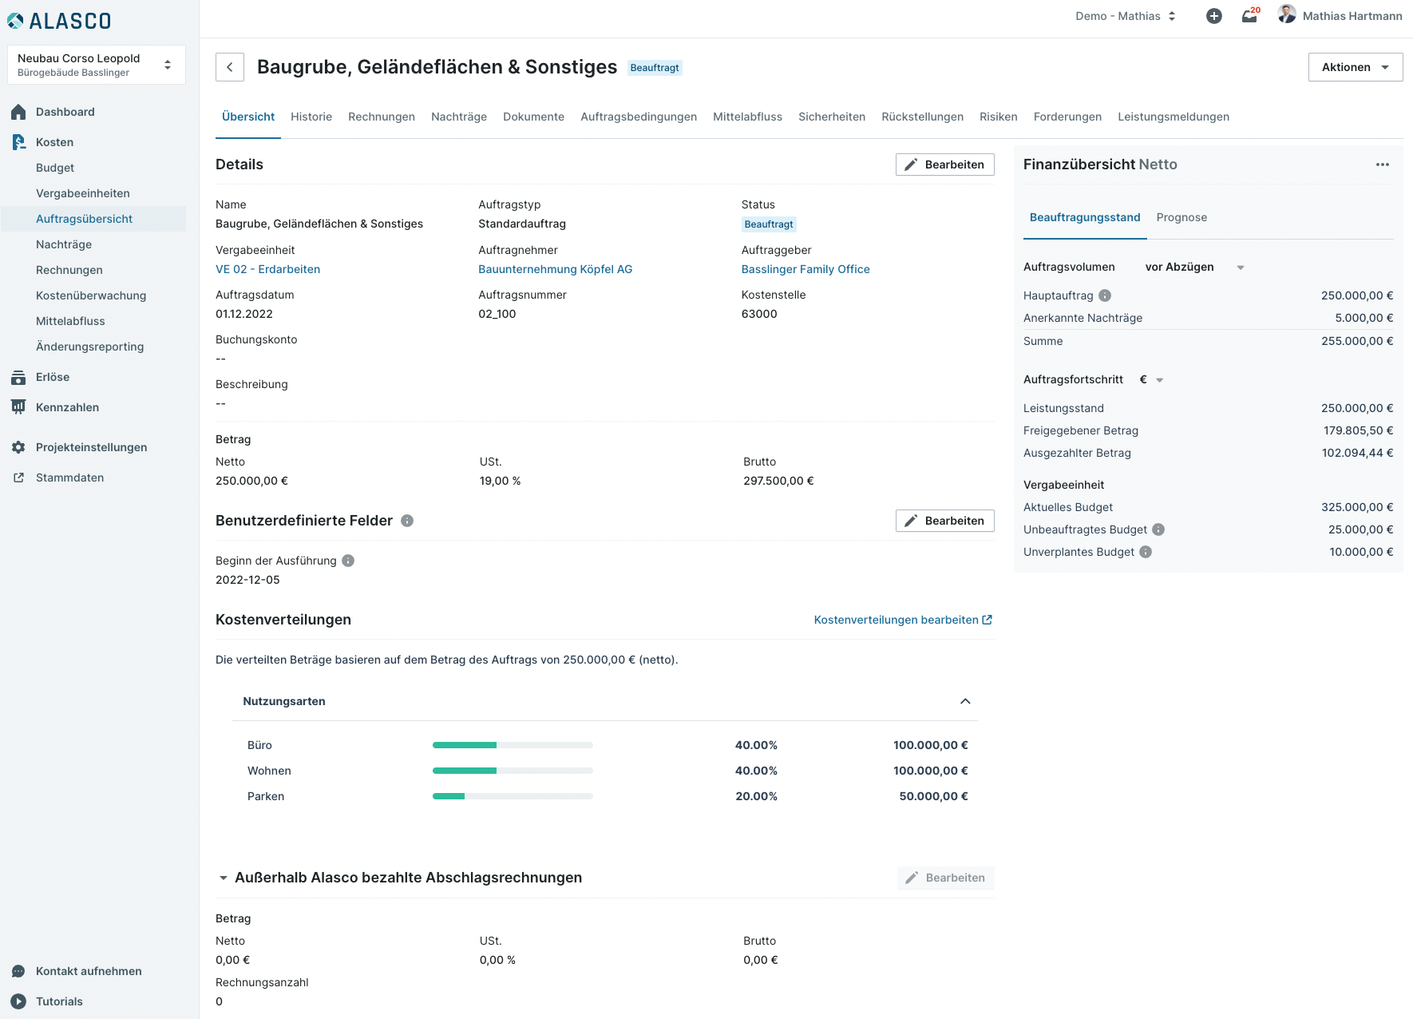The height and width of the screenshot is (1019, 1413).
Task: Click the plus add icon in header
Action: click(x=1213, y=16)
